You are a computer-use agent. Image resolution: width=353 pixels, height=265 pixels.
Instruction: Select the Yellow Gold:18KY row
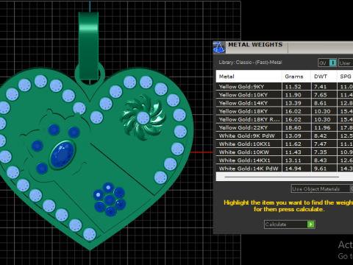(285, 111)
